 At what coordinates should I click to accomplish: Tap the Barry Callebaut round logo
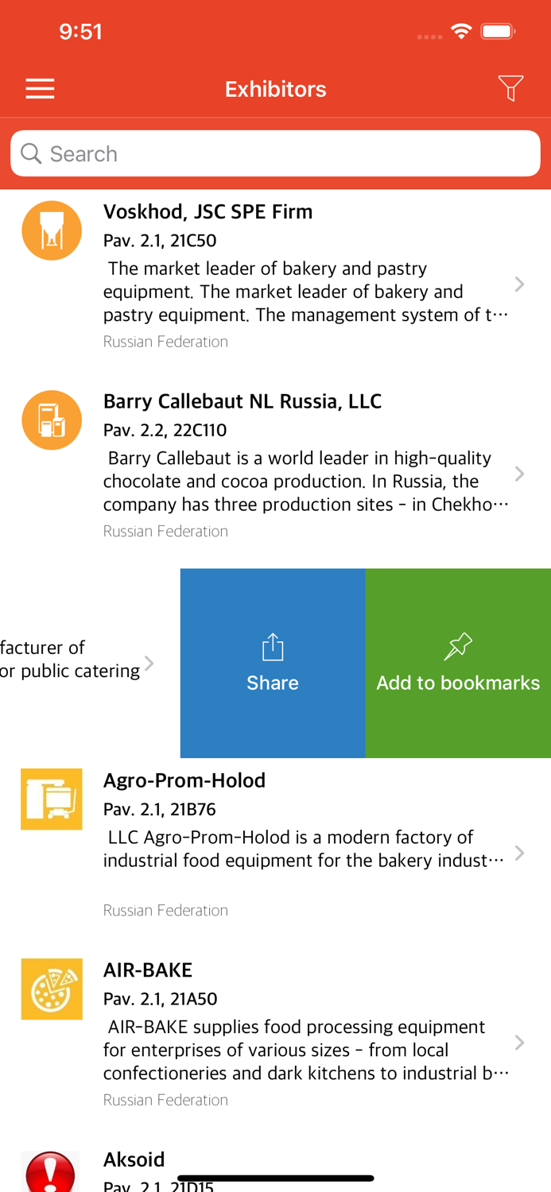(52, 420)
